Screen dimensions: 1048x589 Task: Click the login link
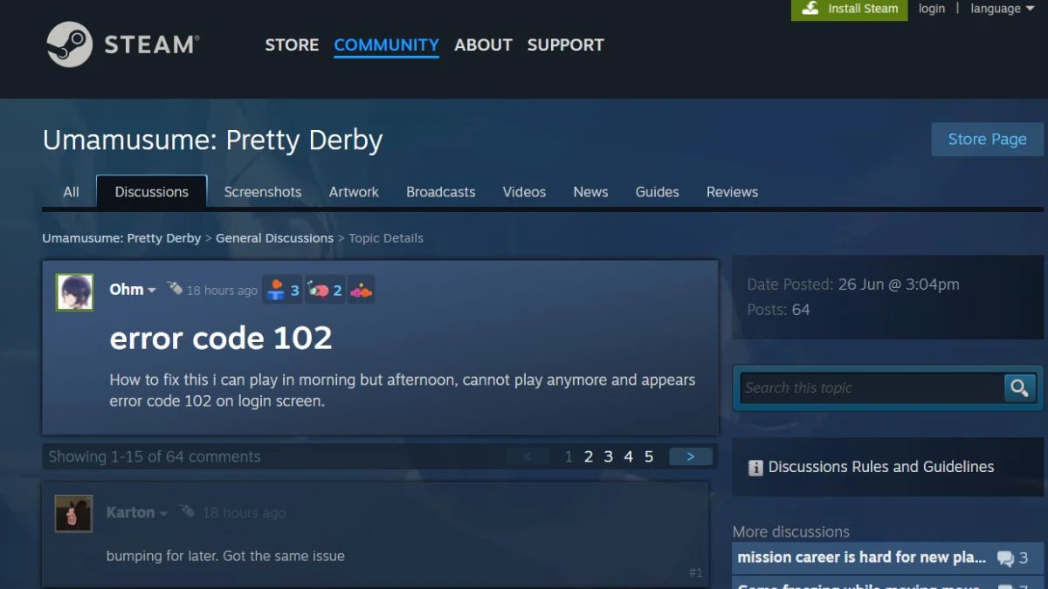click(932, 9)
